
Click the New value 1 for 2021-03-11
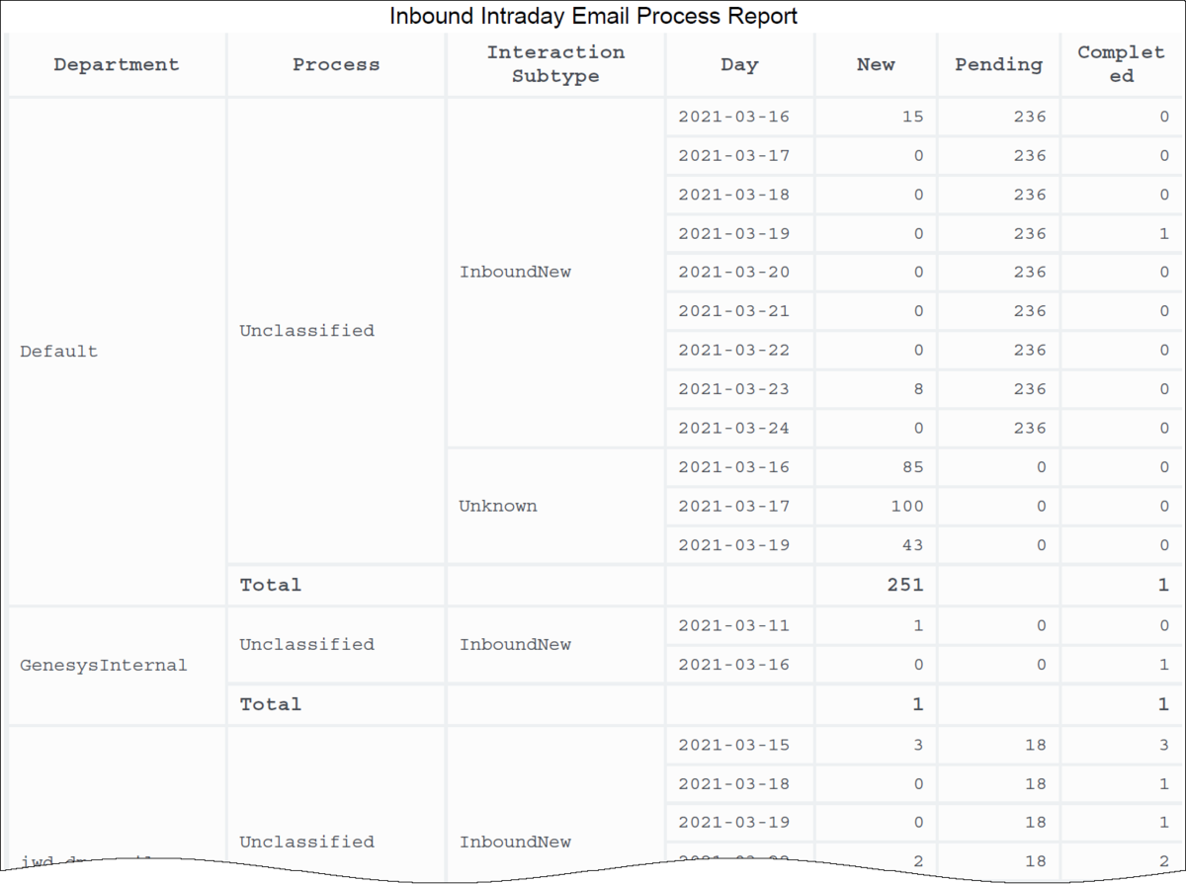pyautogui.click(x=876, y=626)
